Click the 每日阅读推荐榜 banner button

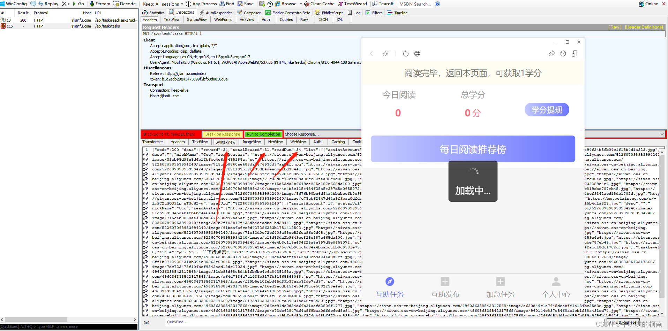pos(473,149)
